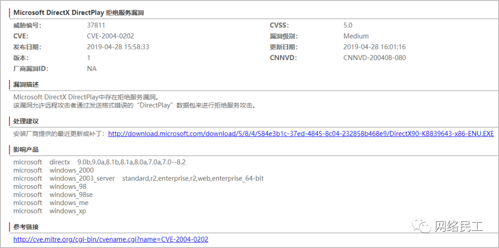Viewport: 499px width, 248px height.
Task: Click the microsoft windows_me product row
Action: point(51,203)
